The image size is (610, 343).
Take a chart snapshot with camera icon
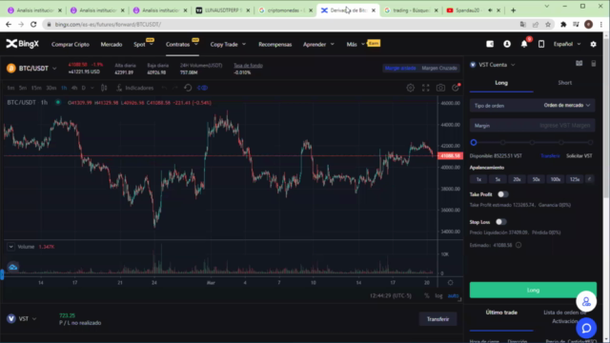pyautogui.click(x=440, y=88)
